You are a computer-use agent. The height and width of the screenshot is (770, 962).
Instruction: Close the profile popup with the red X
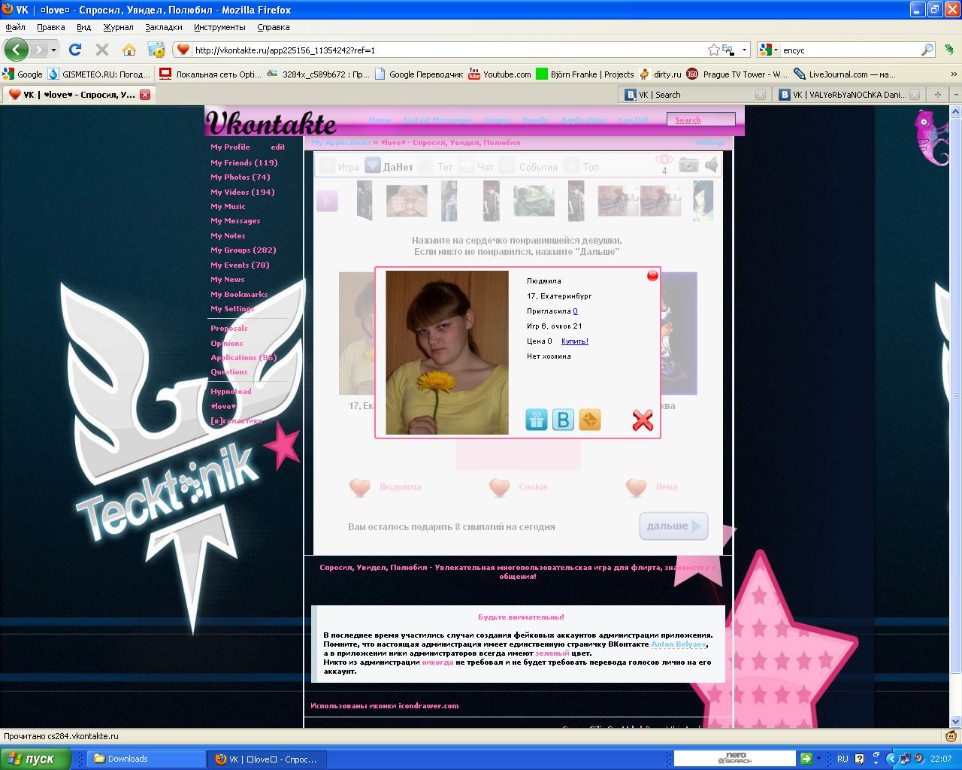point(643,420)
